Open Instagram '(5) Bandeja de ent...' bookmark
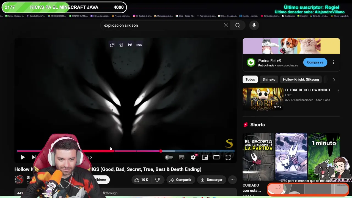 (142, 16)
